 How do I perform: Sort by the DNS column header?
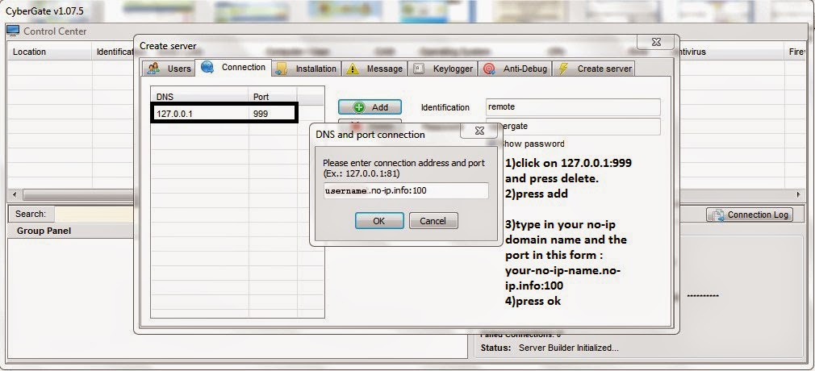click(x=199, y=97)
